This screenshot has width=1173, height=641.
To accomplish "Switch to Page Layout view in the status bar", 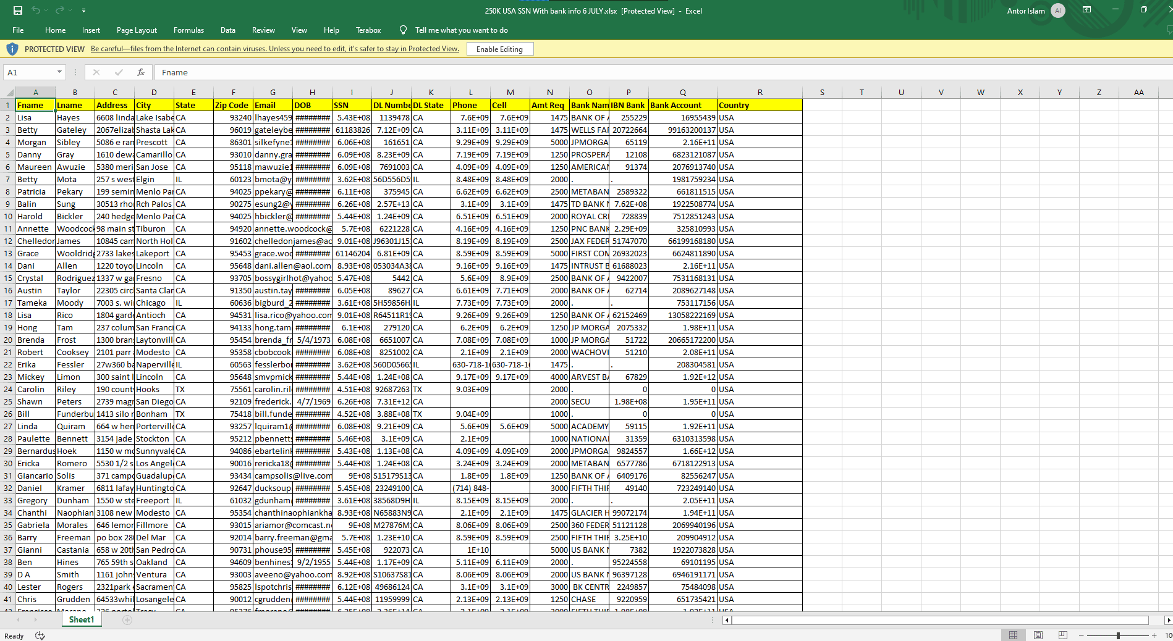I will coord(1038,635).
